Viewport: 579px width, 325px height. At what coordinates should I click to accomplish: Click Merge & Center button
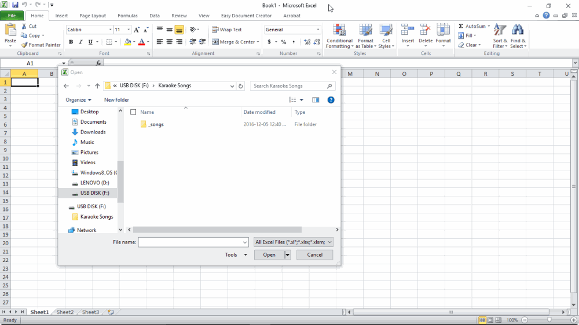point(235,42)
